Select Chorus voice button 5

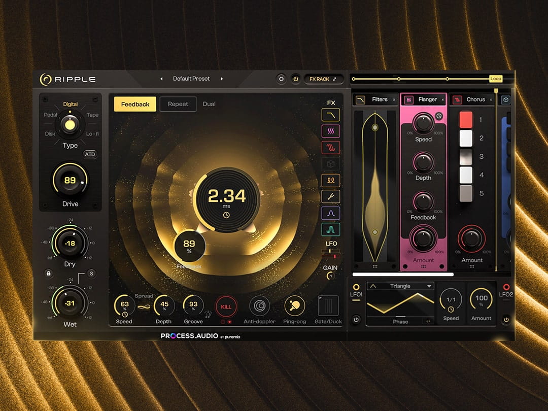(x=465, y=193)
